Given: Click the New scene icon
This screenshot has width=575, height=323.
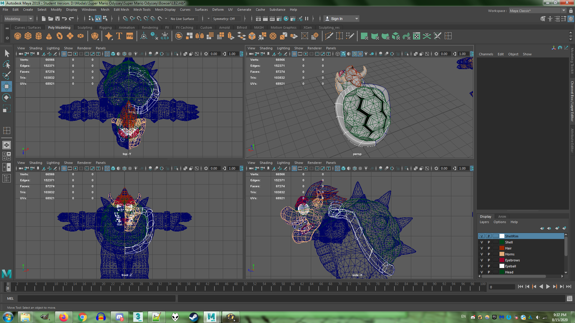Looking at the screenshot, I should click(x=44, y=19).
